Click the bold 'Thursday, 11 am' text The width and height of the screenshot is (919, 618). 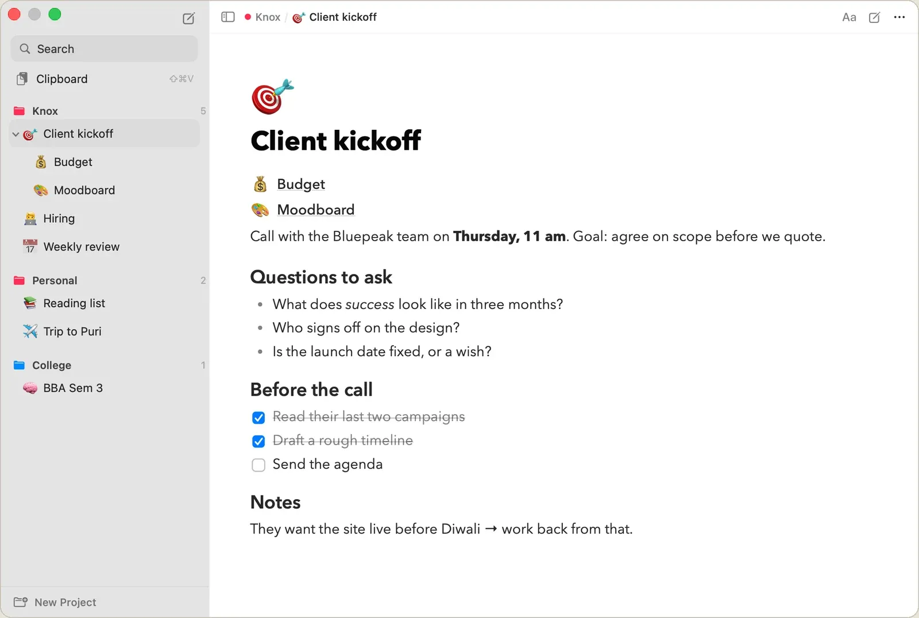coord(509,237)
